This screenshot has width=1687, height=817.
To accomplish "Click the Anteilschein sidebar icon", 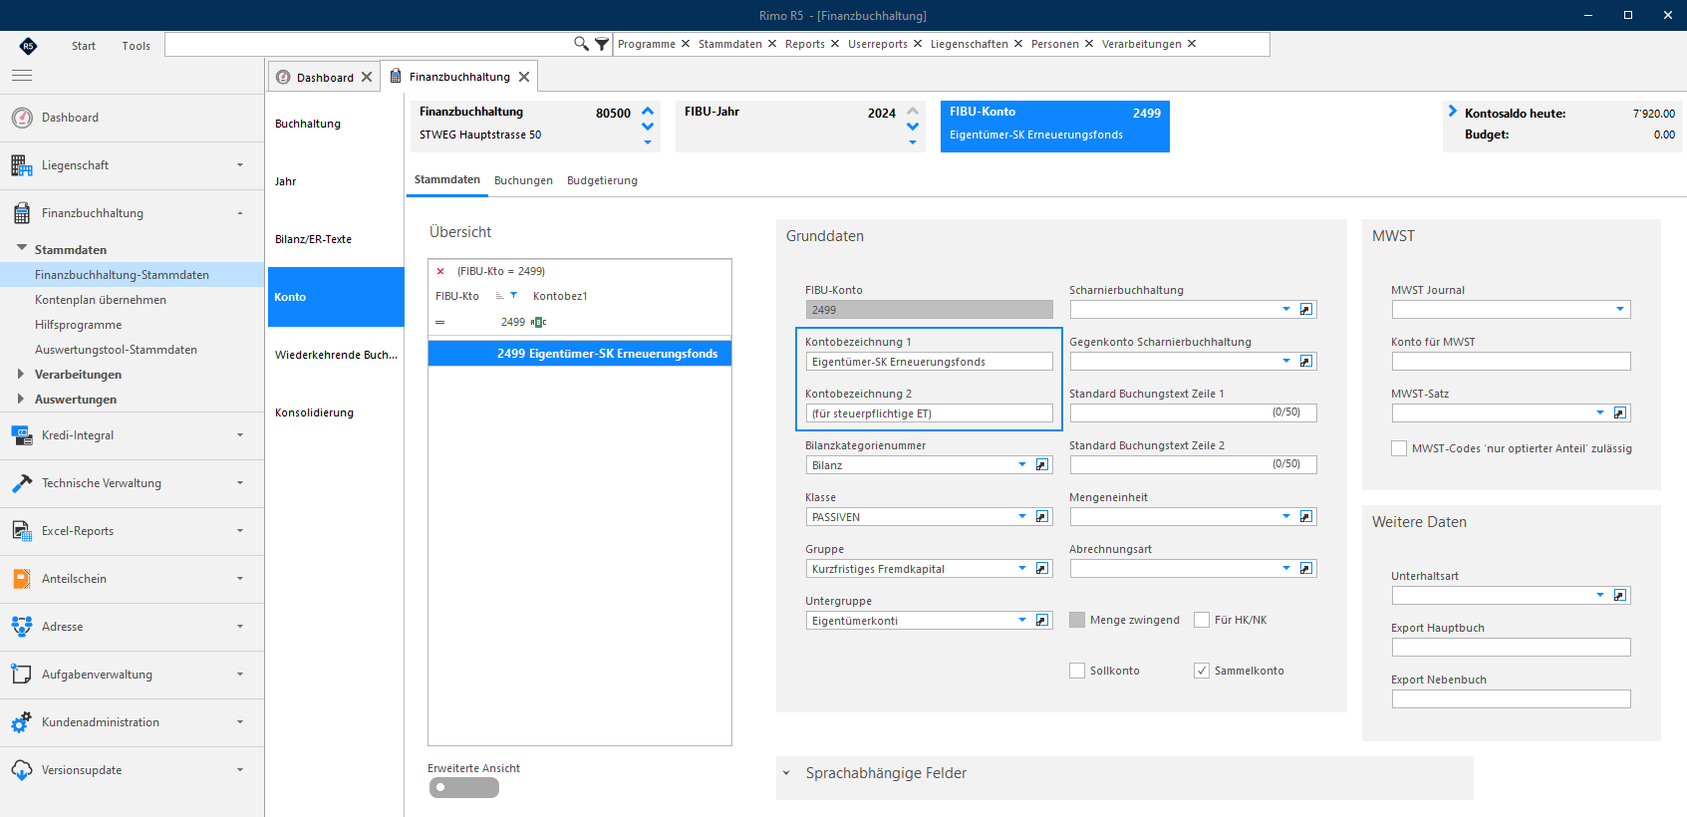I will point(22,579).
